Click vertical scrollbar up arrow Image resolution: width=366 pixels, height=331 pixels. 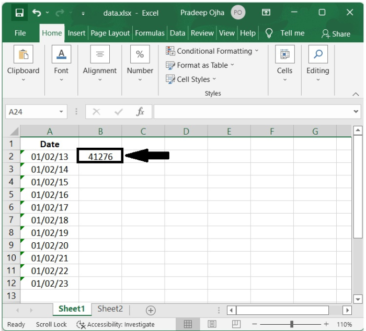point(358,131)
